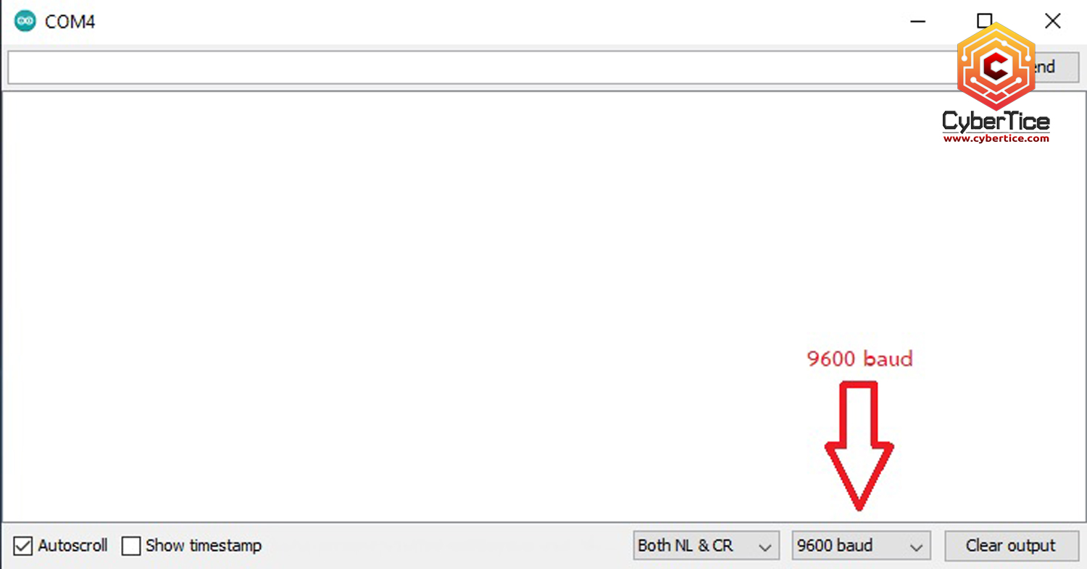Click the Clear output button
Screen dimensions: 1087x569
click(x=1011, y=546)
